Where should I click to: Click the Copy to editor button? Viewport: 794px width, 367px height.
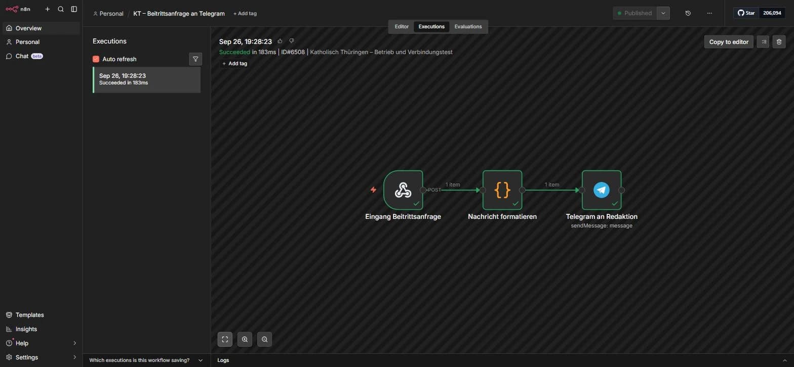click(x=729, y=42)
